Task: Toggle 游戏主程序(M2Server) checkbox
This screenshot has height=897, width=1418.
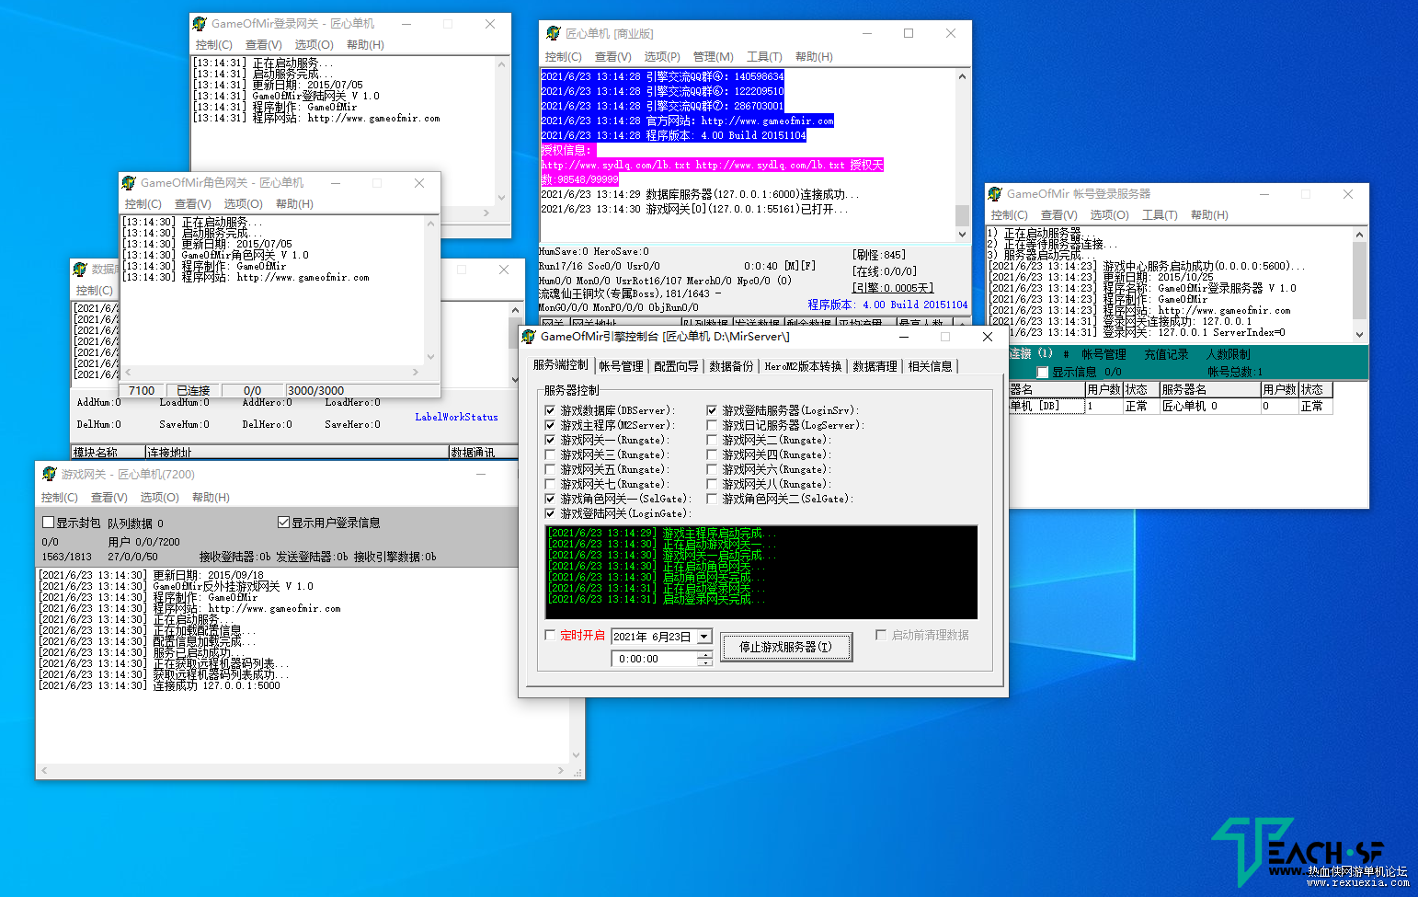Action: click(550, 425)
